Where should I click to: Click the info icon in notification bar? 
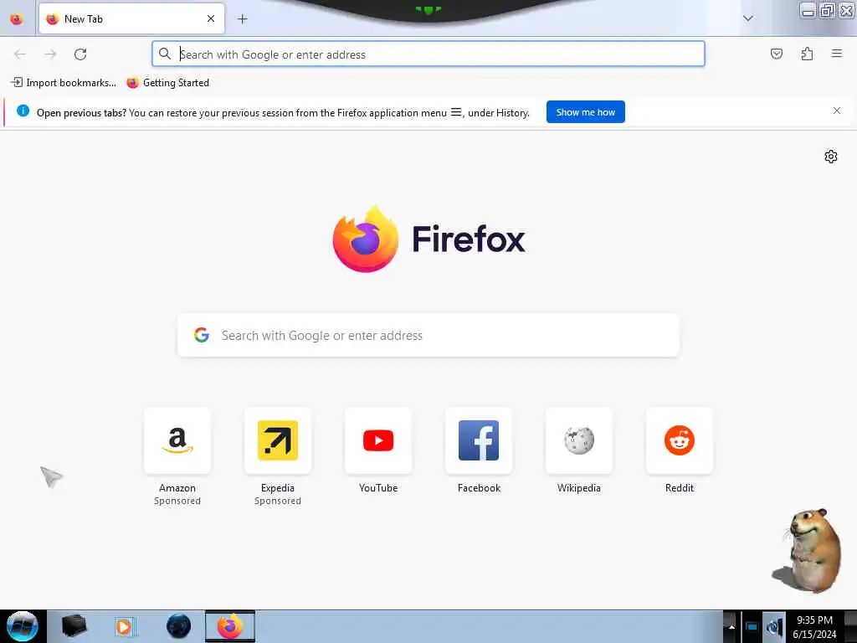tap(23, 111)
